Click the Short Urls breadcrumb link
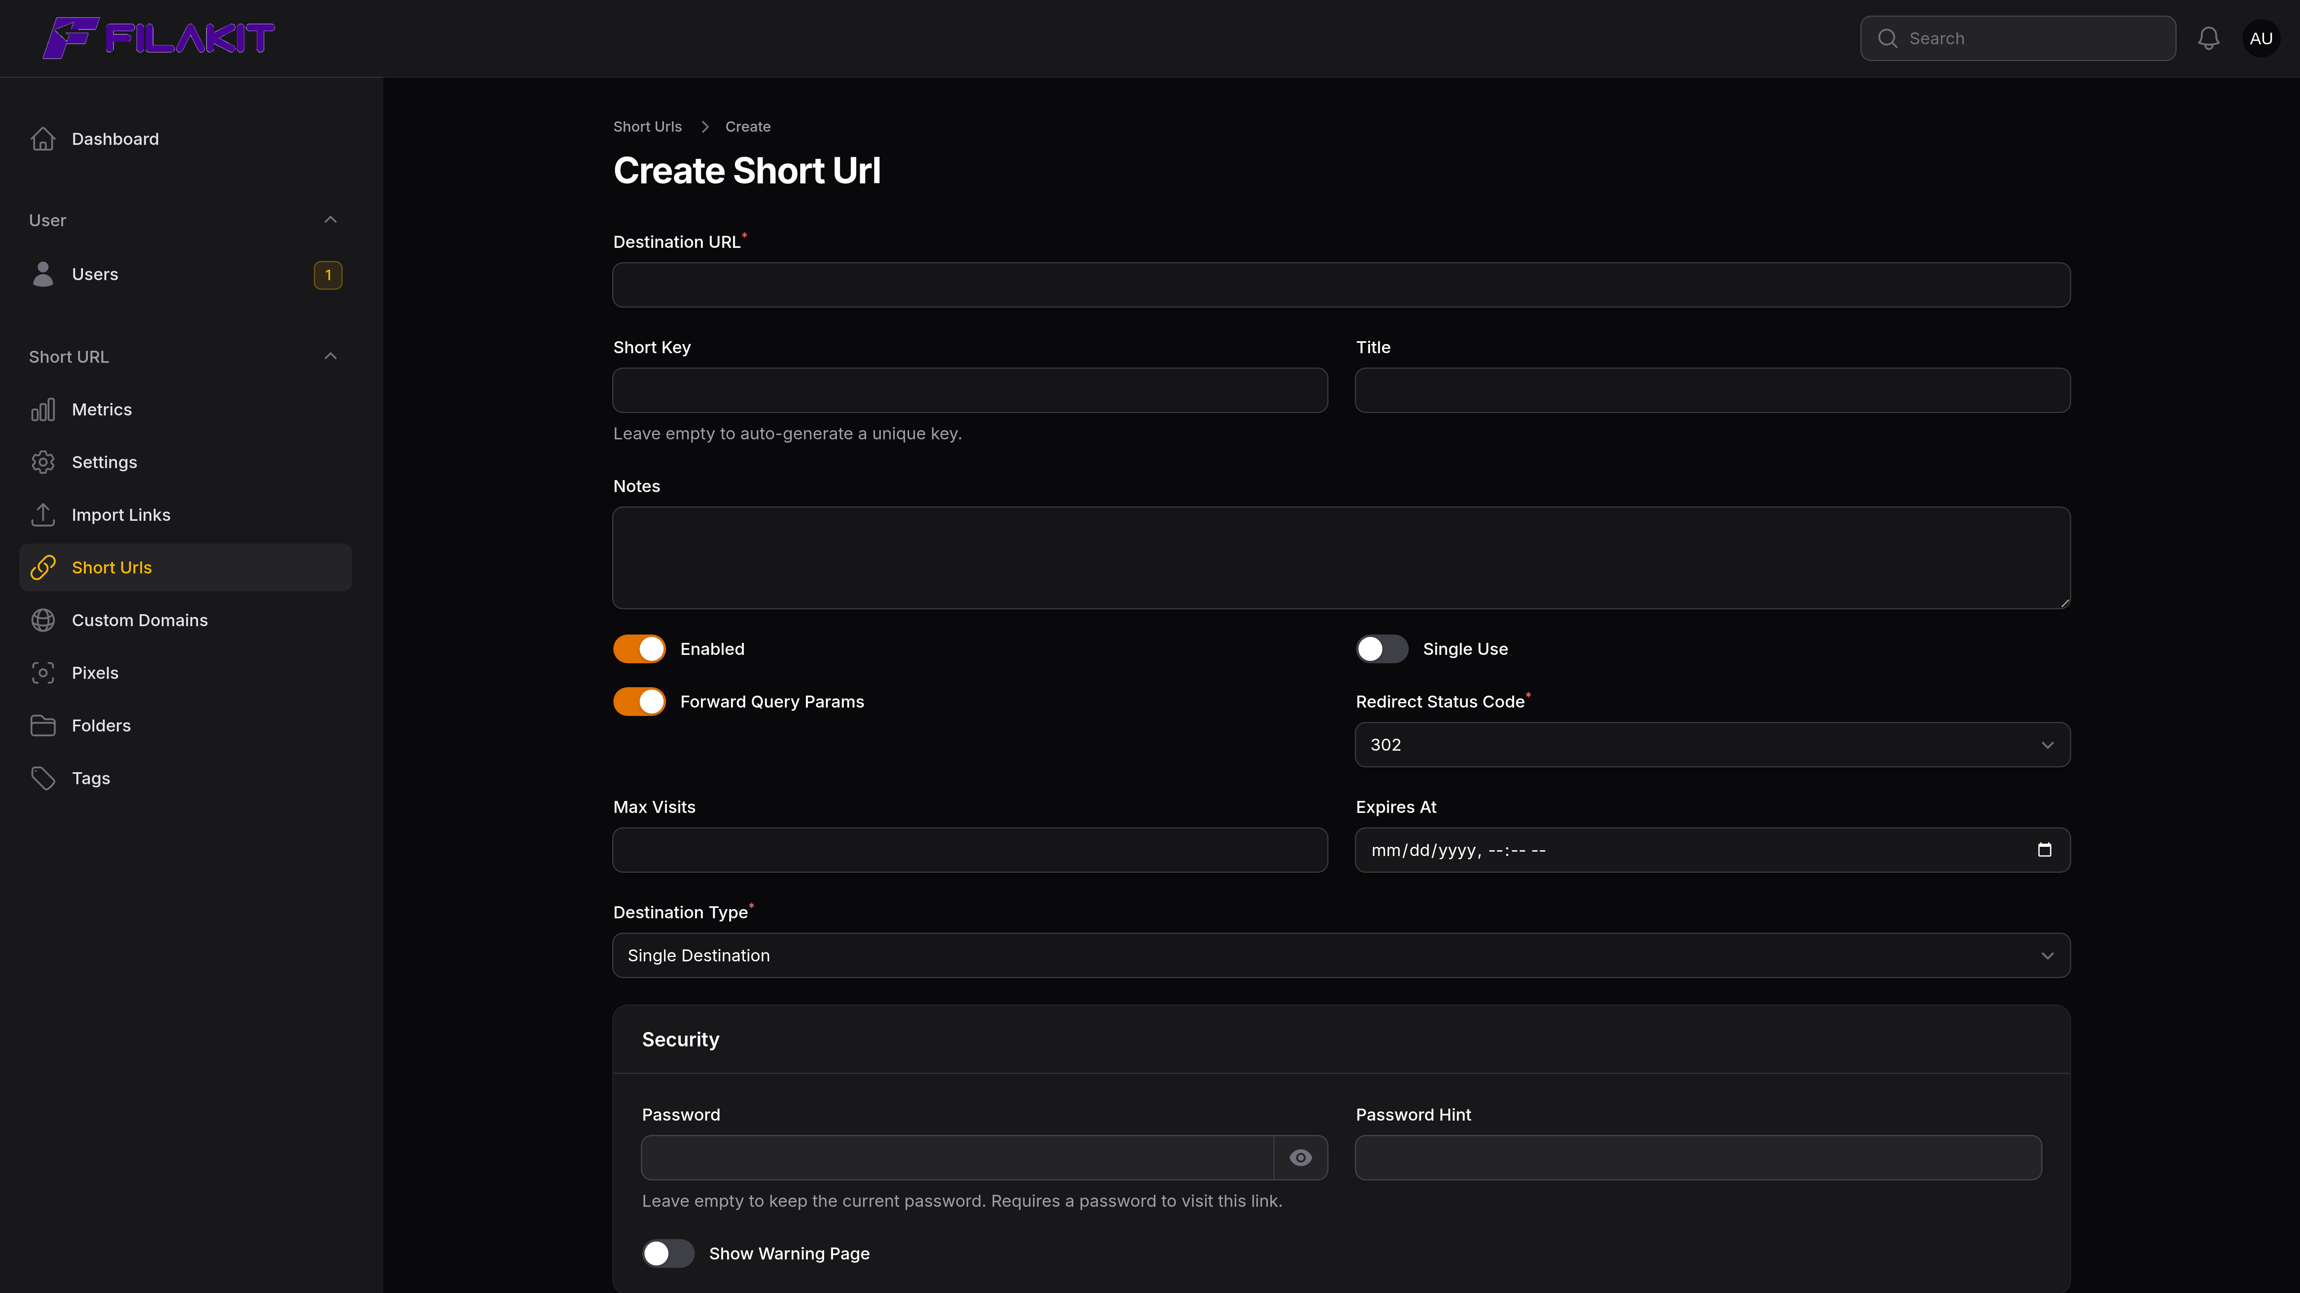The image size is (2300, 1293). (x=647, y=127)
